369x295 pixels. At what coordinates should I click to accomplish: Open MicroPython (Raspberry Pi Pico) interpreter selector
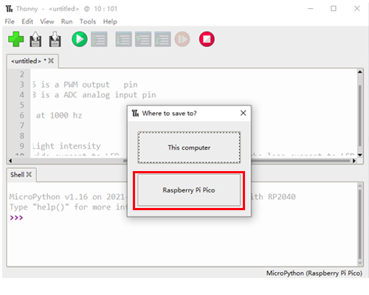(x=314, y=273)
